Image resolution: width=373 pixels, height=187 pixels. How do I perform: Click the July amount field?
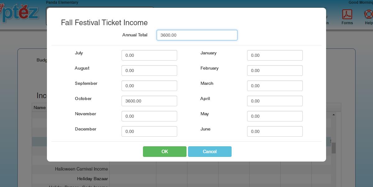coord(149,55)
